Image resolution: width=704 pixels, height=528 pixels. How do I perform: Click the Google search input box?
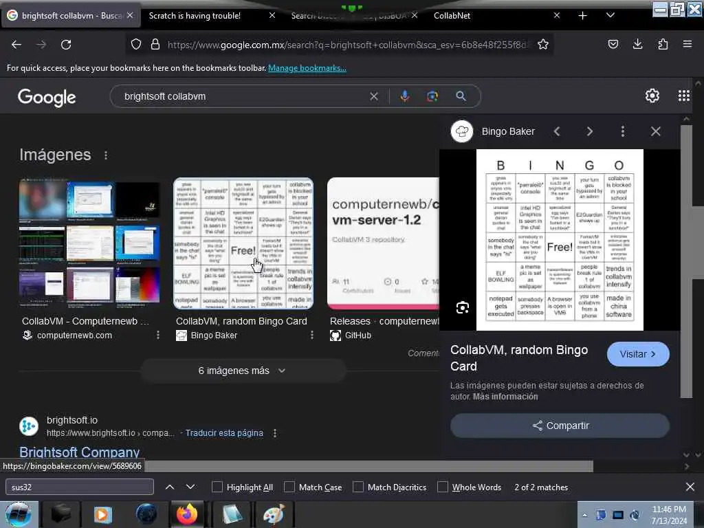245,96
